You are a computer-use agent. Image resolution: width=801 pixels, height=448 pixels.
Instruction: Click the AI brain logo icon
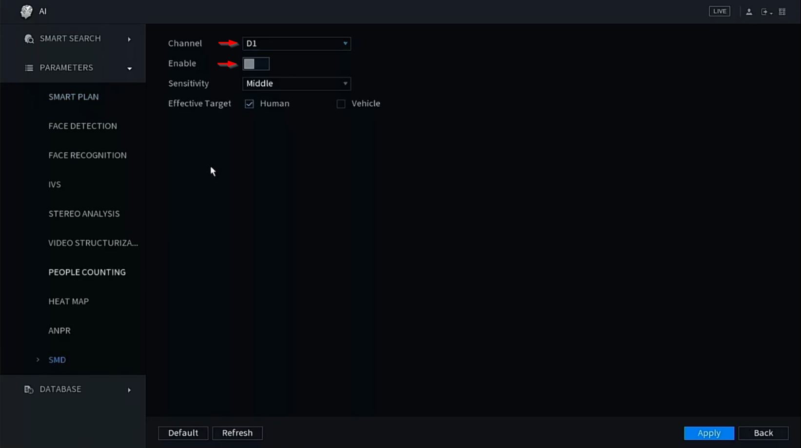click(26, 11)
